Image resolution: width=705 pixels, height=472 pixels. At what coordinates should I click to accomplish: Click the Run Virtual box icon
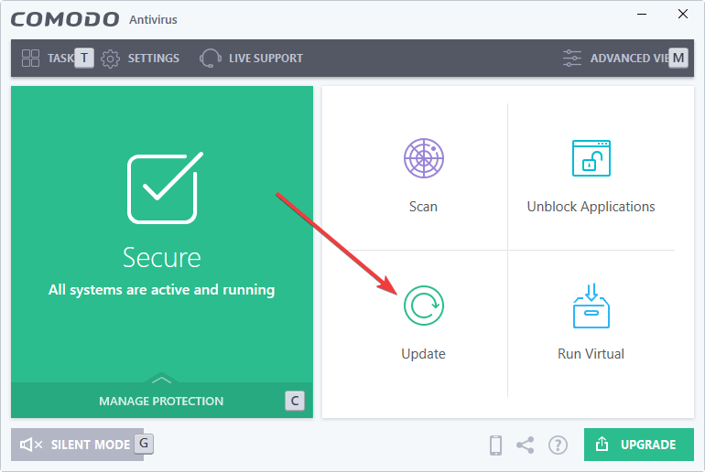591,306
